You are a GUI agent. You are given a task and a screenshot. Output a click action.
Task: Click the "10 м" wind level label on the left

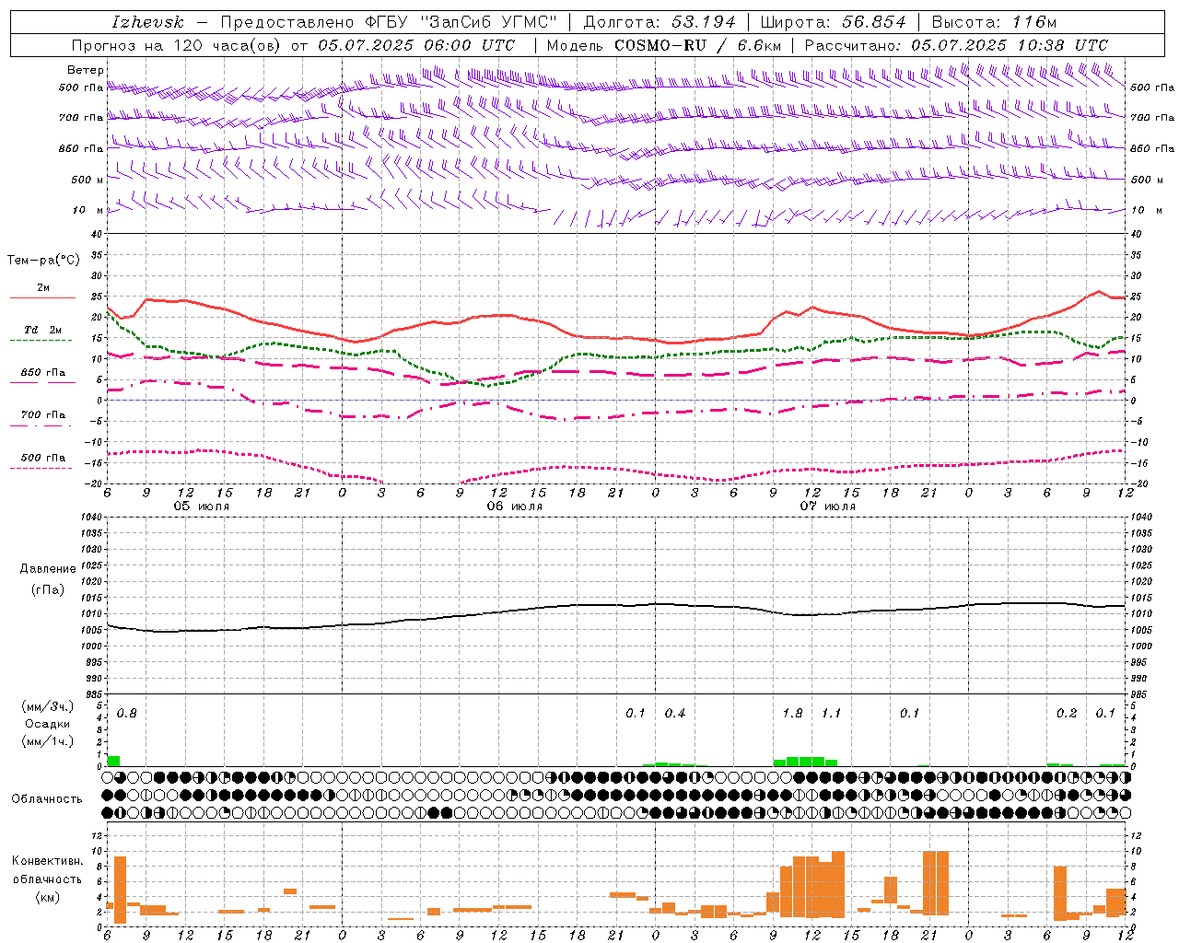88,210
